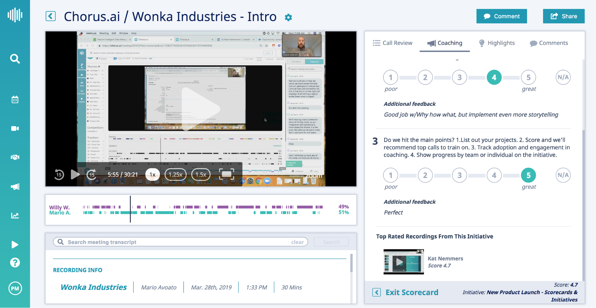
Task: Rate question 3 as 1
Action: click(x=391, y=175)
